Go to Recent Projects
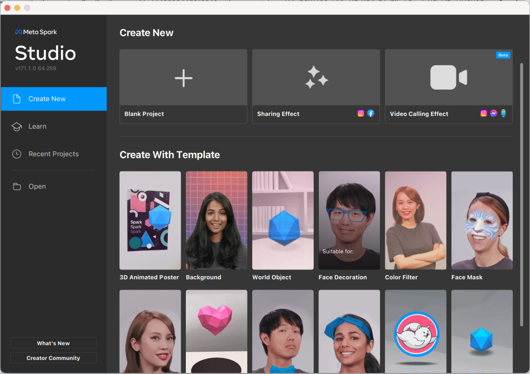The height and width of the screenshot is (374, 530). 54,154
